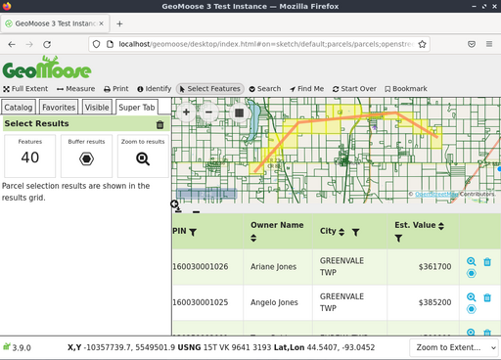The height and width of the screenshot is (360, 501).
Task: Close the GeoMoose 3 Test Instance tab
Action: click(102, 23)
